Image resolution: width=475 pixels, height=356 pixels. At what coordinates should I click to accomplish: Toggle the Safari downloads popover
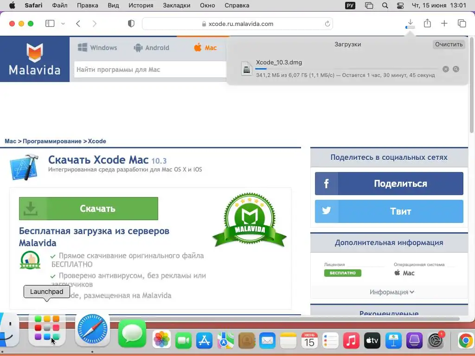(x=410, y=24)
